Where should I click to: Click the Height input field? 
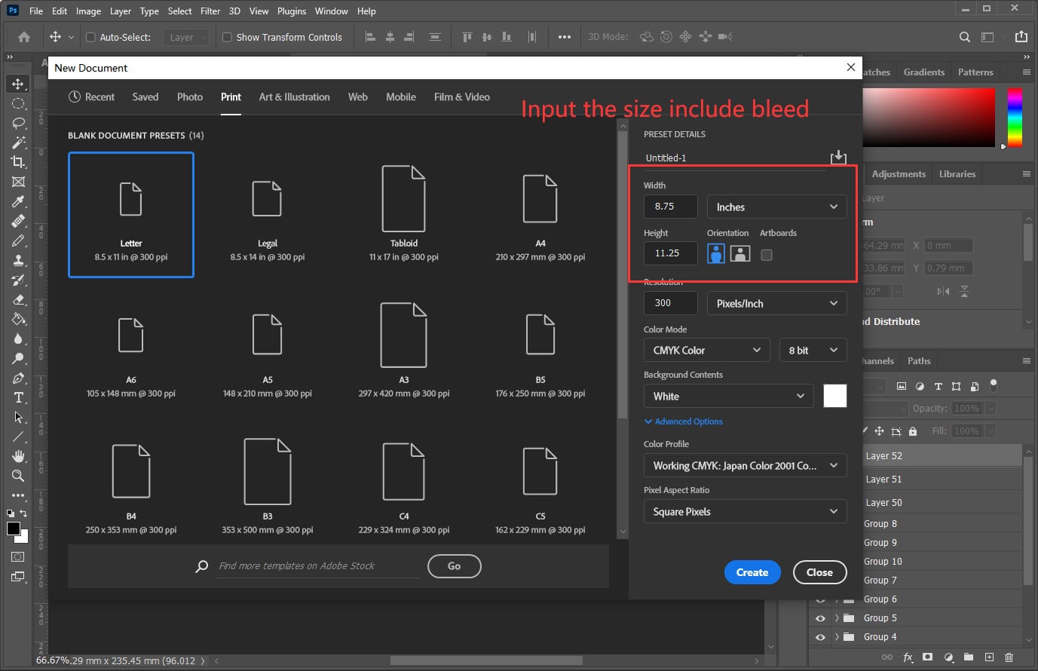pos(671,253)
